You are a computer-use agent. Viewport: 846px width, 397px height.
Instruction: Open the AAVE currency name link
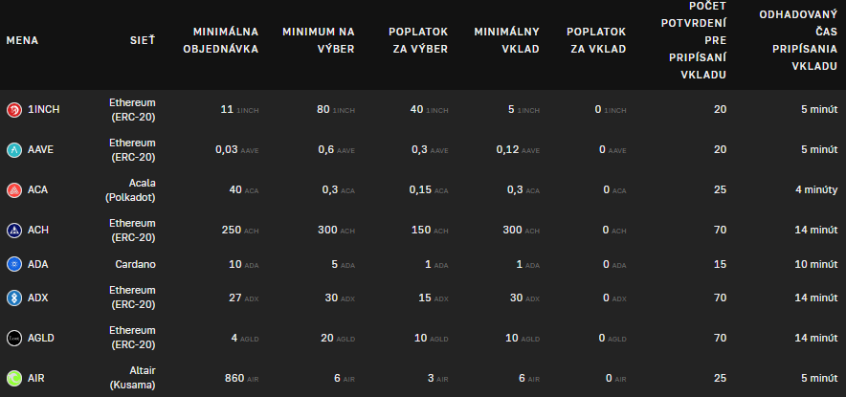click(x=41, y=150)
